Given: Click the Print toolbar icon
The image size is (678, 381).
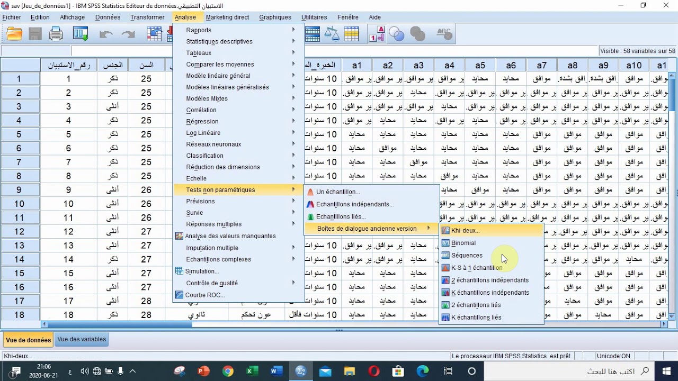Looking at the screenshot, I should coord(56,34).
